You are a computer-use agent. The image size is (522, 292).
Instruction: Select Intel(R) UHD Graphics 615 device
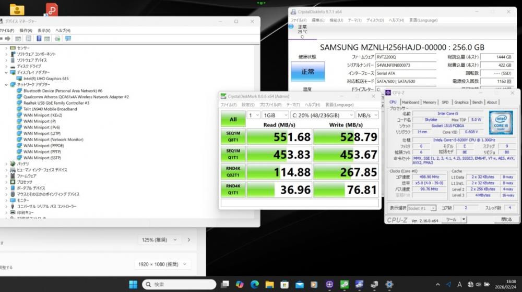click(x=46, y=79)
